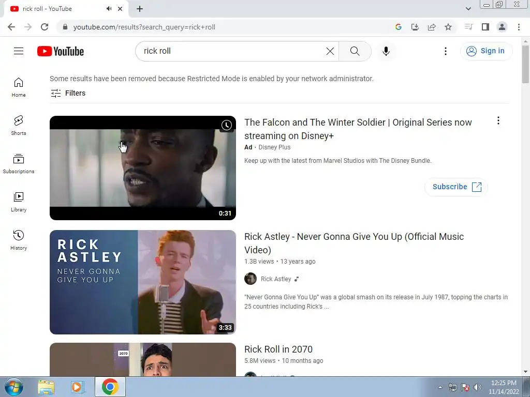Screen dimensions: 530x397
Task: Open a new tab with the plus button
Action: [140, 9]
